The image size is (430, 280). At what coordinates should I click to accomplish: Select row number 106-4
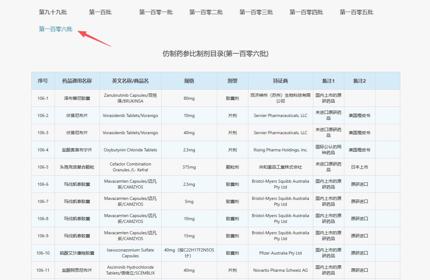[x=43, y=150]
